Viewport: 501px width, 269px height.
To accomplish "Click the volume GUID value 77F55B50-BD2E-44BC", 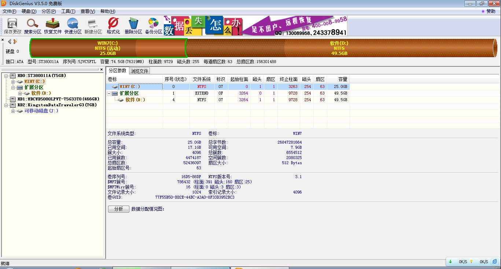I will (x=195, y=197).
